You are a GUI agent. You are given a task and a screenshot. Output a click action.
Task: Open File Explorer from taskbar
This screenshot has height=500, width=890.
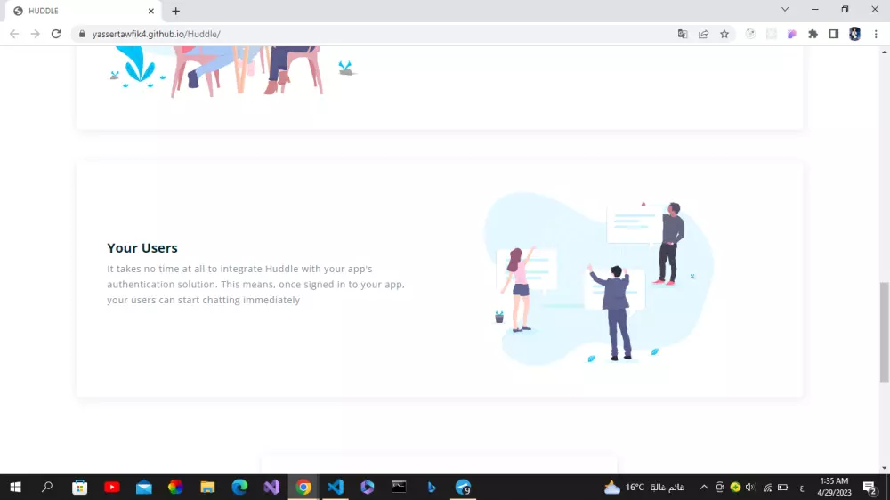pos(207,487)
